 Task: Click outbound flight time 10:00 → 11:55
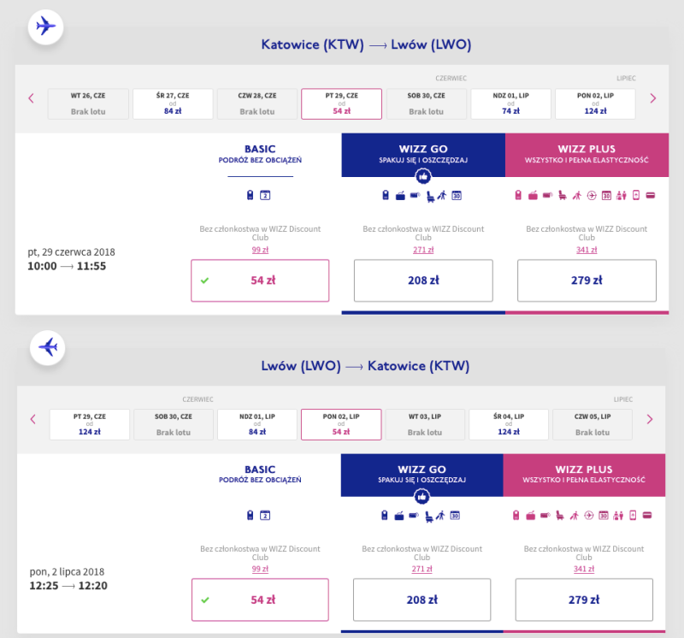(67, 266)
